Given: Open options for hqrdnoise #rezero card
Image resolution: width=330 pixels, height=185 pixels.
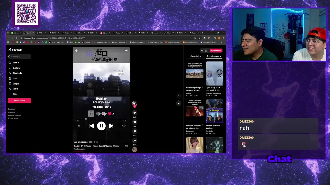Looking at the screenshot, I should 222,126.
